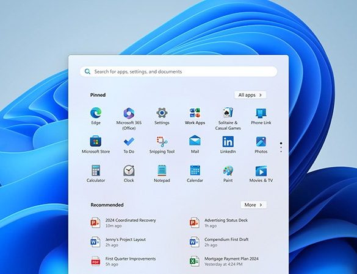Launch Microsoft 365 (Office) app
The height and width of the screenshot is (274, 357).
(129, 119)
